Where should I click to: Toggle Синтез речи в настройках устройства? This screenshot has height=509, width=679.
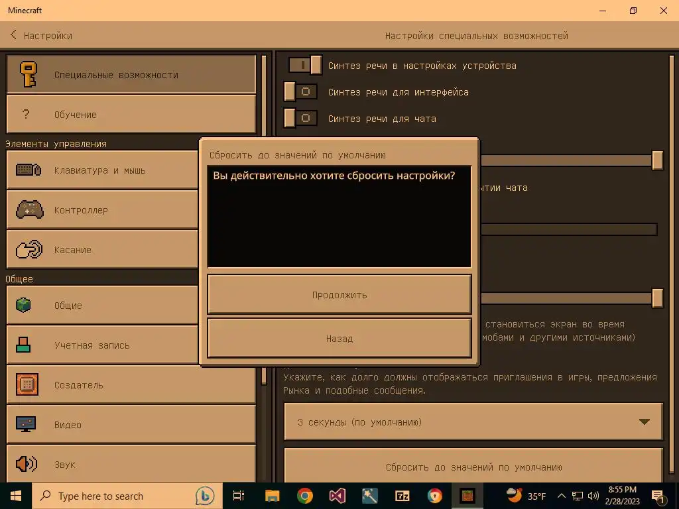coord(305,65)
